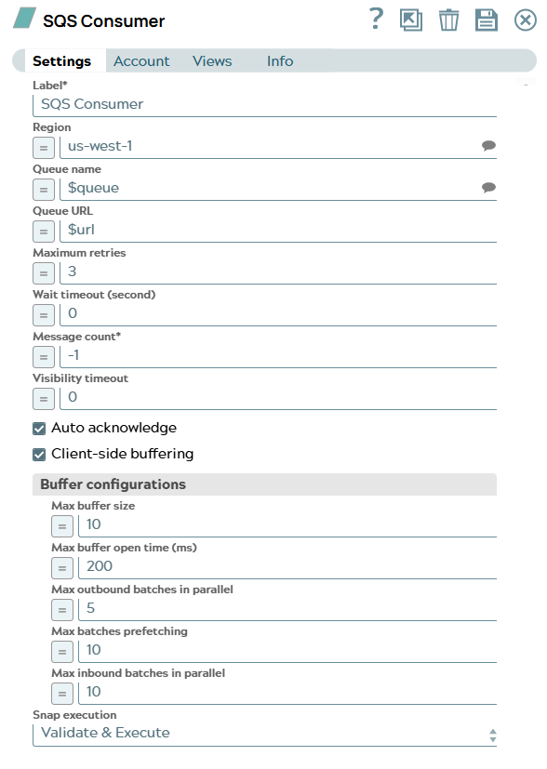Uncheck the Auto acknowledge checkbox
Screen dimensions: 547x769
[38, 428]
